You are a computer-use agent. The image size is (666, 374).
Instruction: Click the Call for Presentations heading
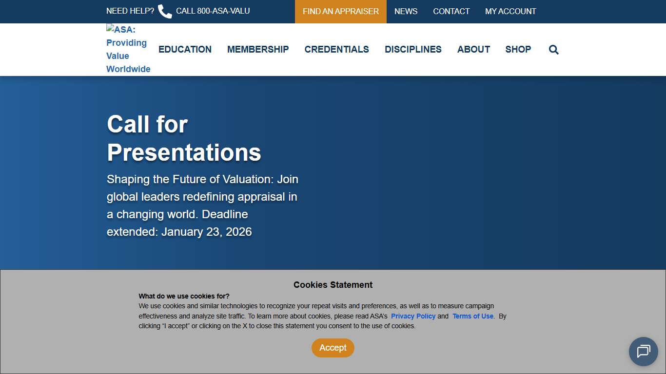pyautogui.click(x=184, y=138)
